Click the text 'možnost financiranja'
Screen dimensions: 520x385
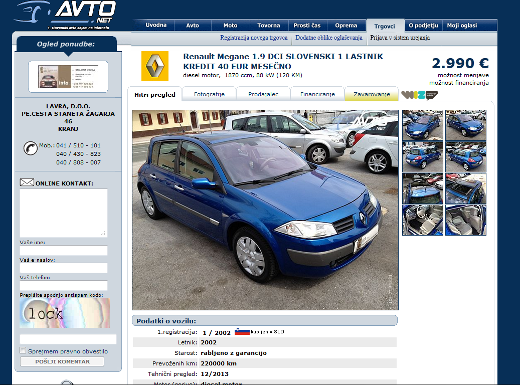tap(459, 83)
